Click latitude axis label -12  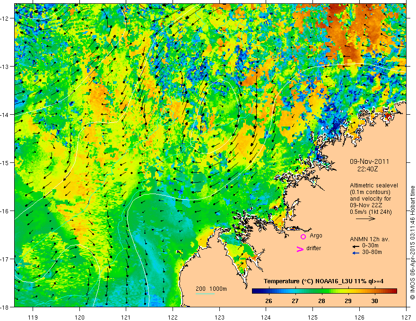pos(5,18)
